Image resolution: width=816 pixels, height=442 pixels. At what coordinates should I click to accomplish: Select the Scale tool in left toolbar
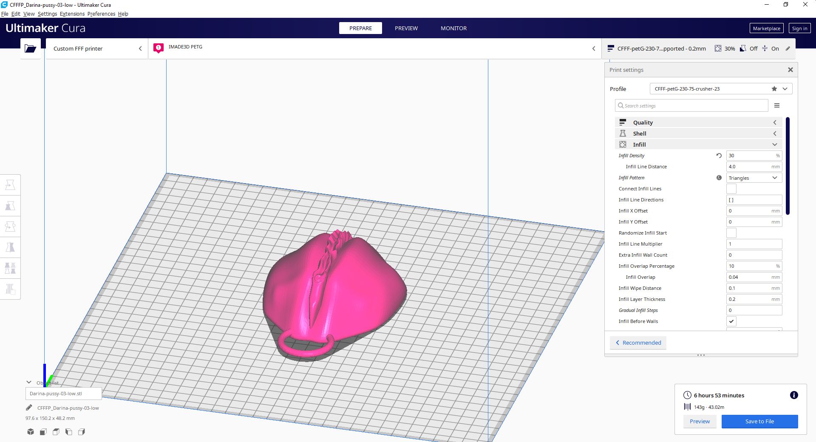tap(10, 206)
